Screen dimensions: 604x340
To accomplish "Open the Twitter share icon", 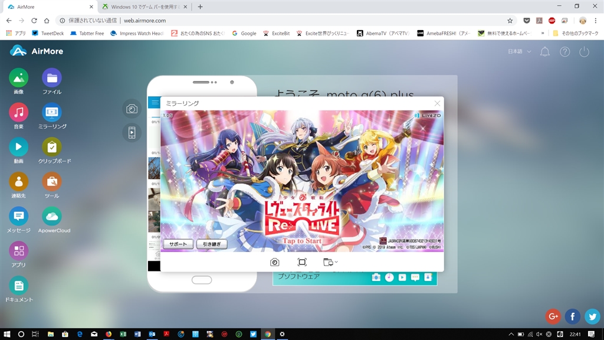I will [x=592, y=316].
